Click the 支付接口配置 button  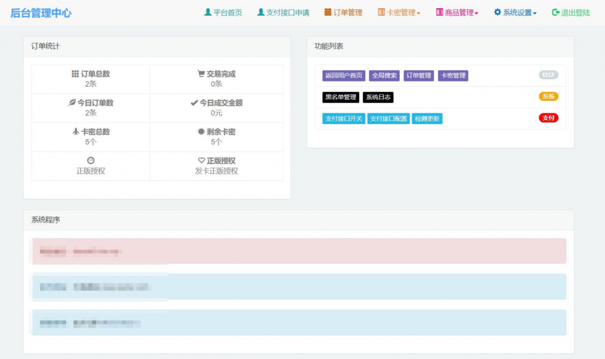389,119
